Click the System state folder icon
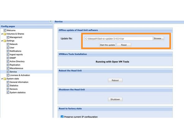 point(5,79)
